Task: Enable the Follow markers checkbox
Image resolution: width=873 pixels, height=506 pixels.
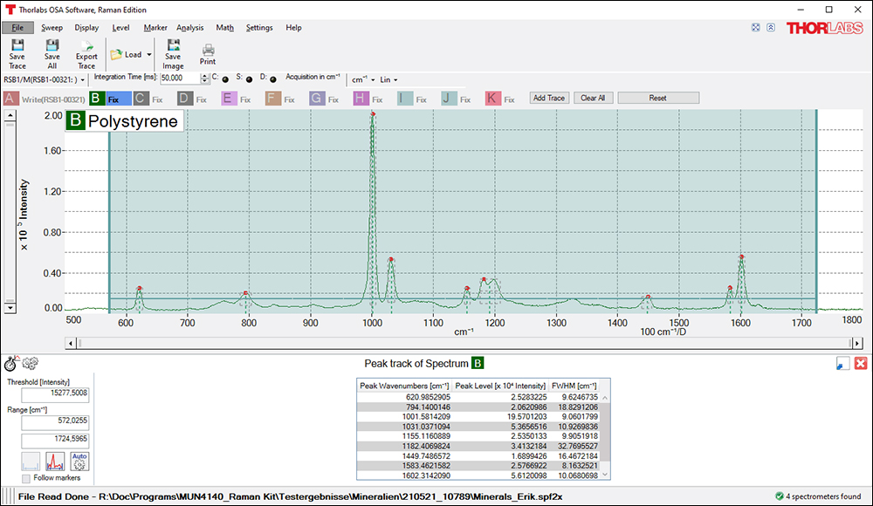Action: pos(25,478)
